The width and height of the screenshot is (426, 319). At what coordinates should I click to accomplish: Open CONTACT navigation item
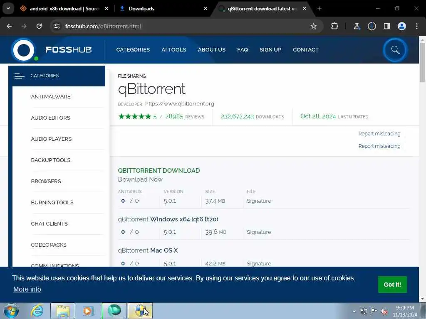[306, 50]
